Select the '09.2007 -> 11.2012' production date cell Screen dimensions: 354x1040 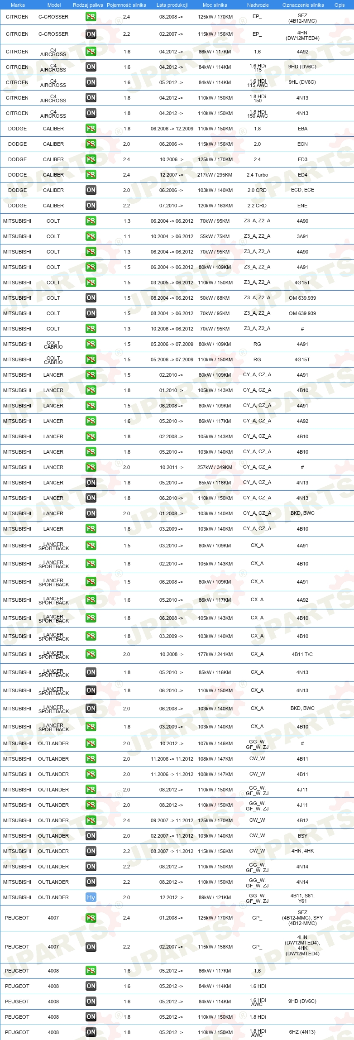172,820
